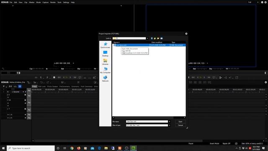
Task: Click the Cancel button in dialog
Action: coord(180,125)
